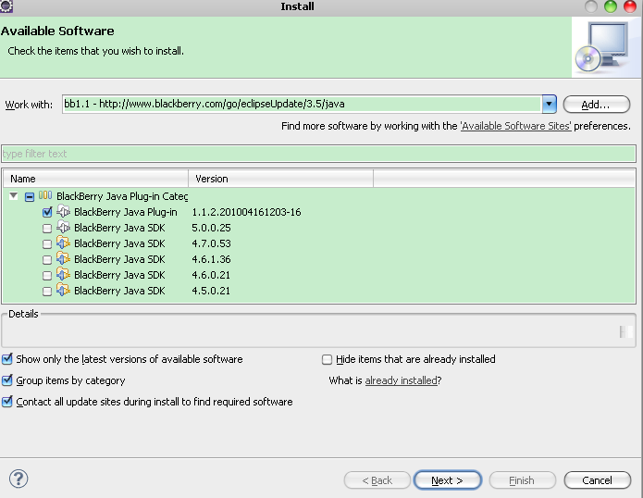This screenshot has height=498, width=643.
Task: Check BlackBerry Java SDK 4.5.0.21
Action: click(47, 292)
